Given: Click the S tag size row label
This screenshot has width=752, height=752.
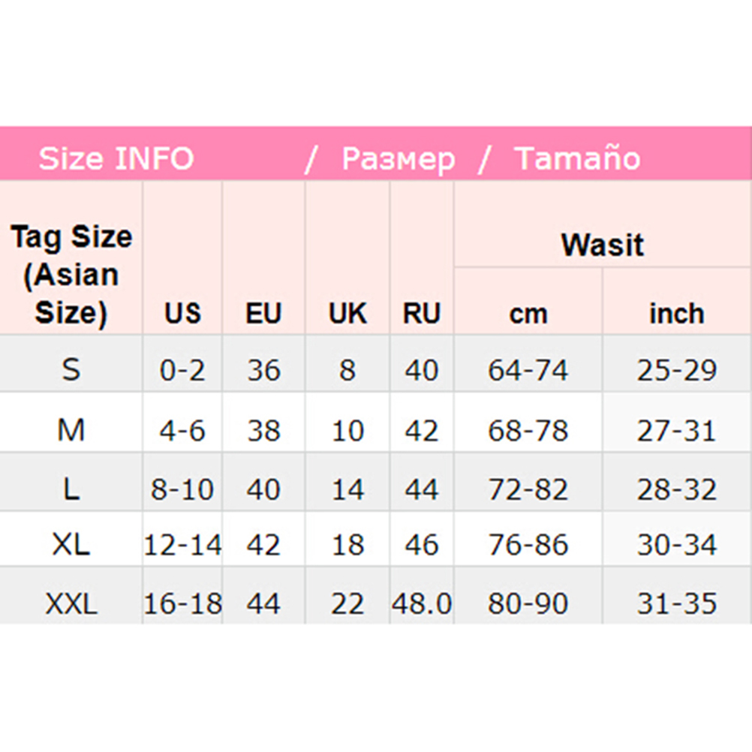Looking at the screenshot, I should tap(71, 369).
